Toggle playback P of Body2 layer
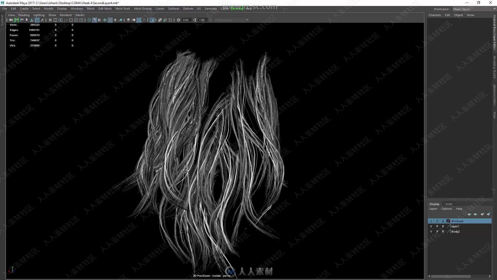This screenshot has width=497, height=280. click(x=437, y=232)
